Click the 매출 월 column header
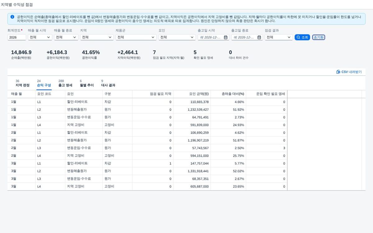The image size is (373, 233). pyautogui.click(x=21, y=94)
